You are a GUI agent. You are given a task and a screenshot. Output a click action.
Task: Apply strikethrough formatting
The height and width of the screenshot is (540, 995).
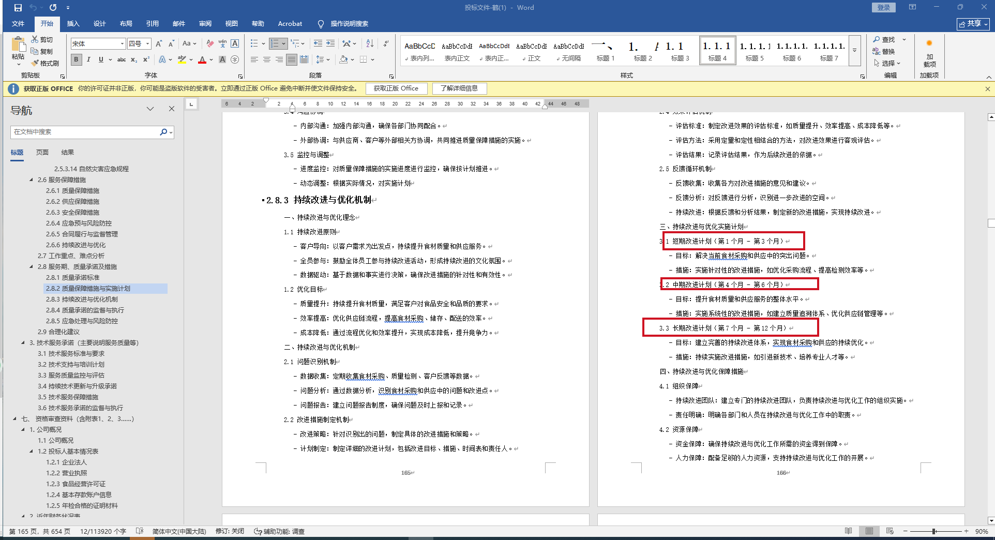pyautogui.click(x=122, y=60)
